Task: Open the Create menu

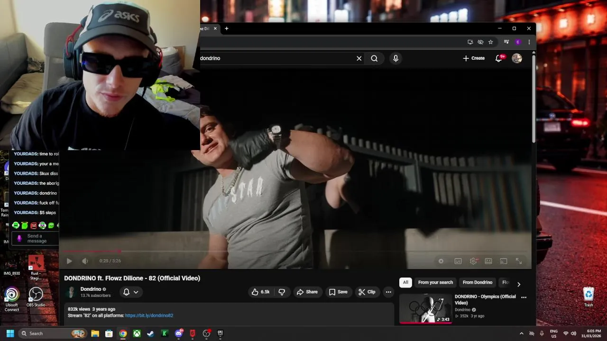Action: pos(474,58)
